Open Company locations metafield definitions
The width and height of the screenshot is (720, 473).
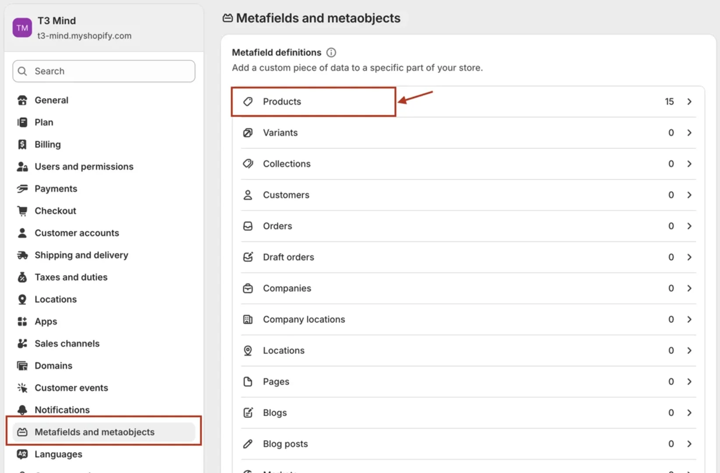pos(468,320)
